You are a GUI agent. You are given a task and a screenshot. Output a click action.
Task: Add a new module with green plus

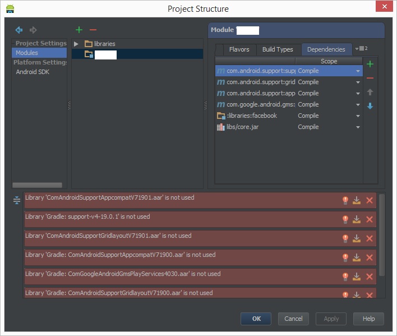pyautogui.click(x=79, y=30)
